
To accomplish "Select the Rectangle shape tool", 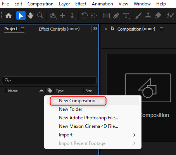I will pyautogui.click(x=107, y=16).
